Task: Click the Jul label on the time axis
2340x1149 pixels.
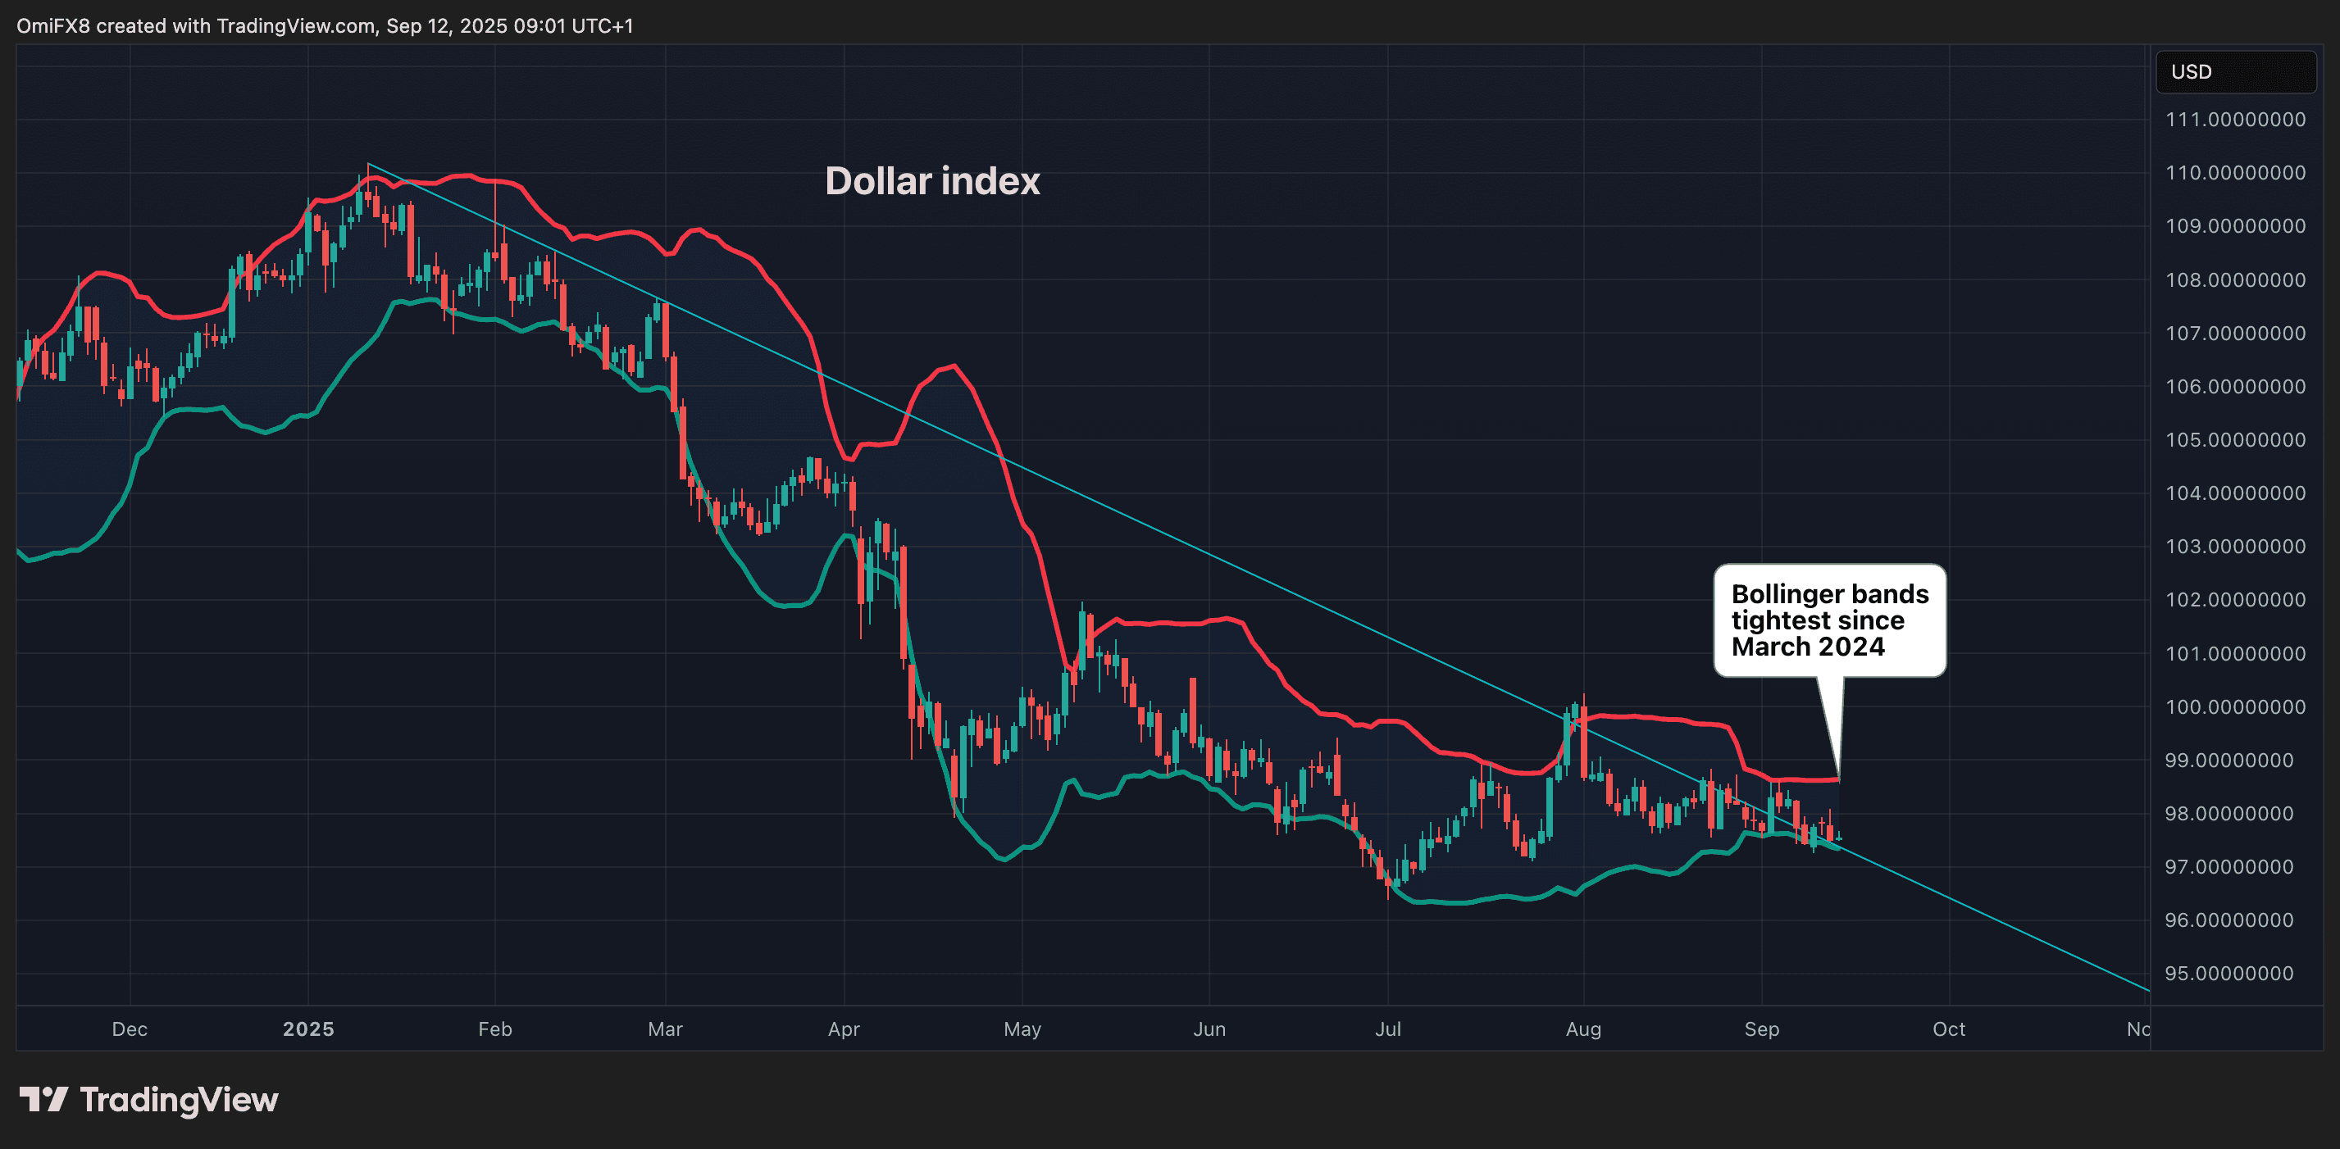Action: tap(1388, 1029)
